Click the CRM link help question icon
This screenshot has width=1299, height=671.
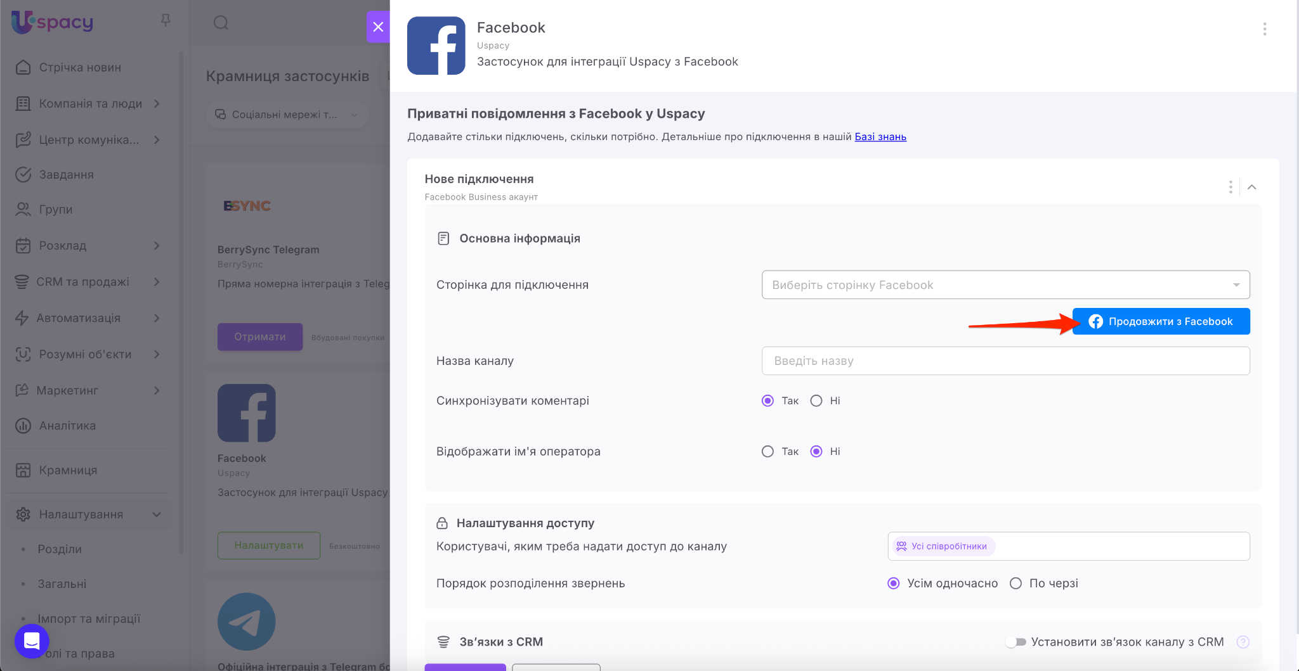1243,642
